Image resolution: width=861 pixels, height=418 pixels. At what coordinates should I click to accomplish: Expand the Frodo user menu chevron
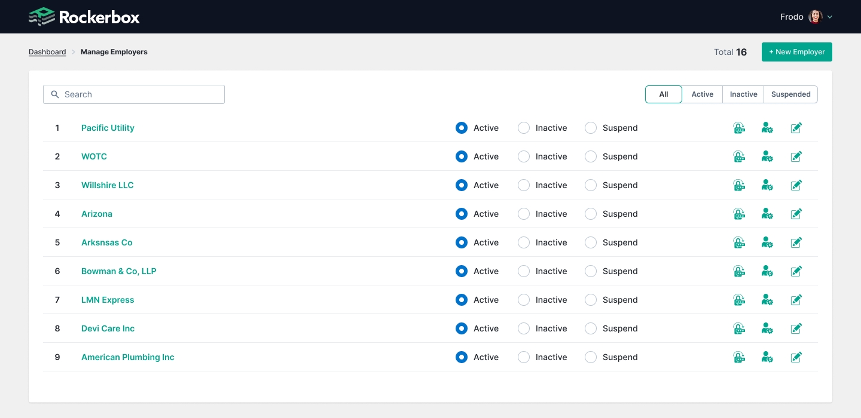pyautogui.click(x=829, y=17)
